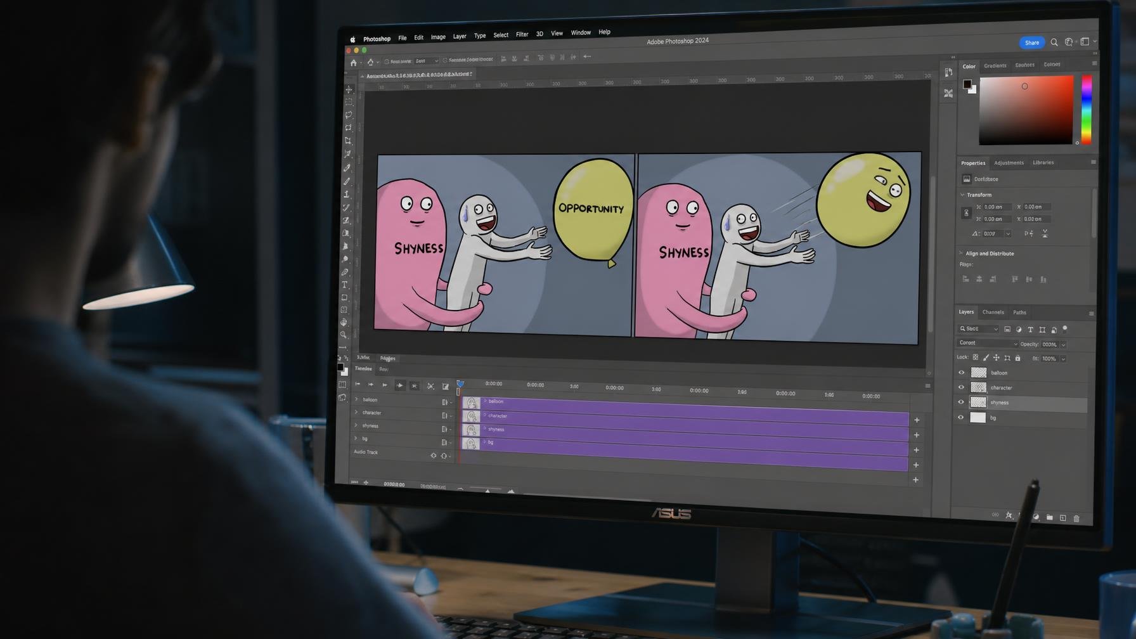Select the Move tool in the toolbar
Screen dimensions: 1136x639
pyautogui.click(x=349, y=89)
